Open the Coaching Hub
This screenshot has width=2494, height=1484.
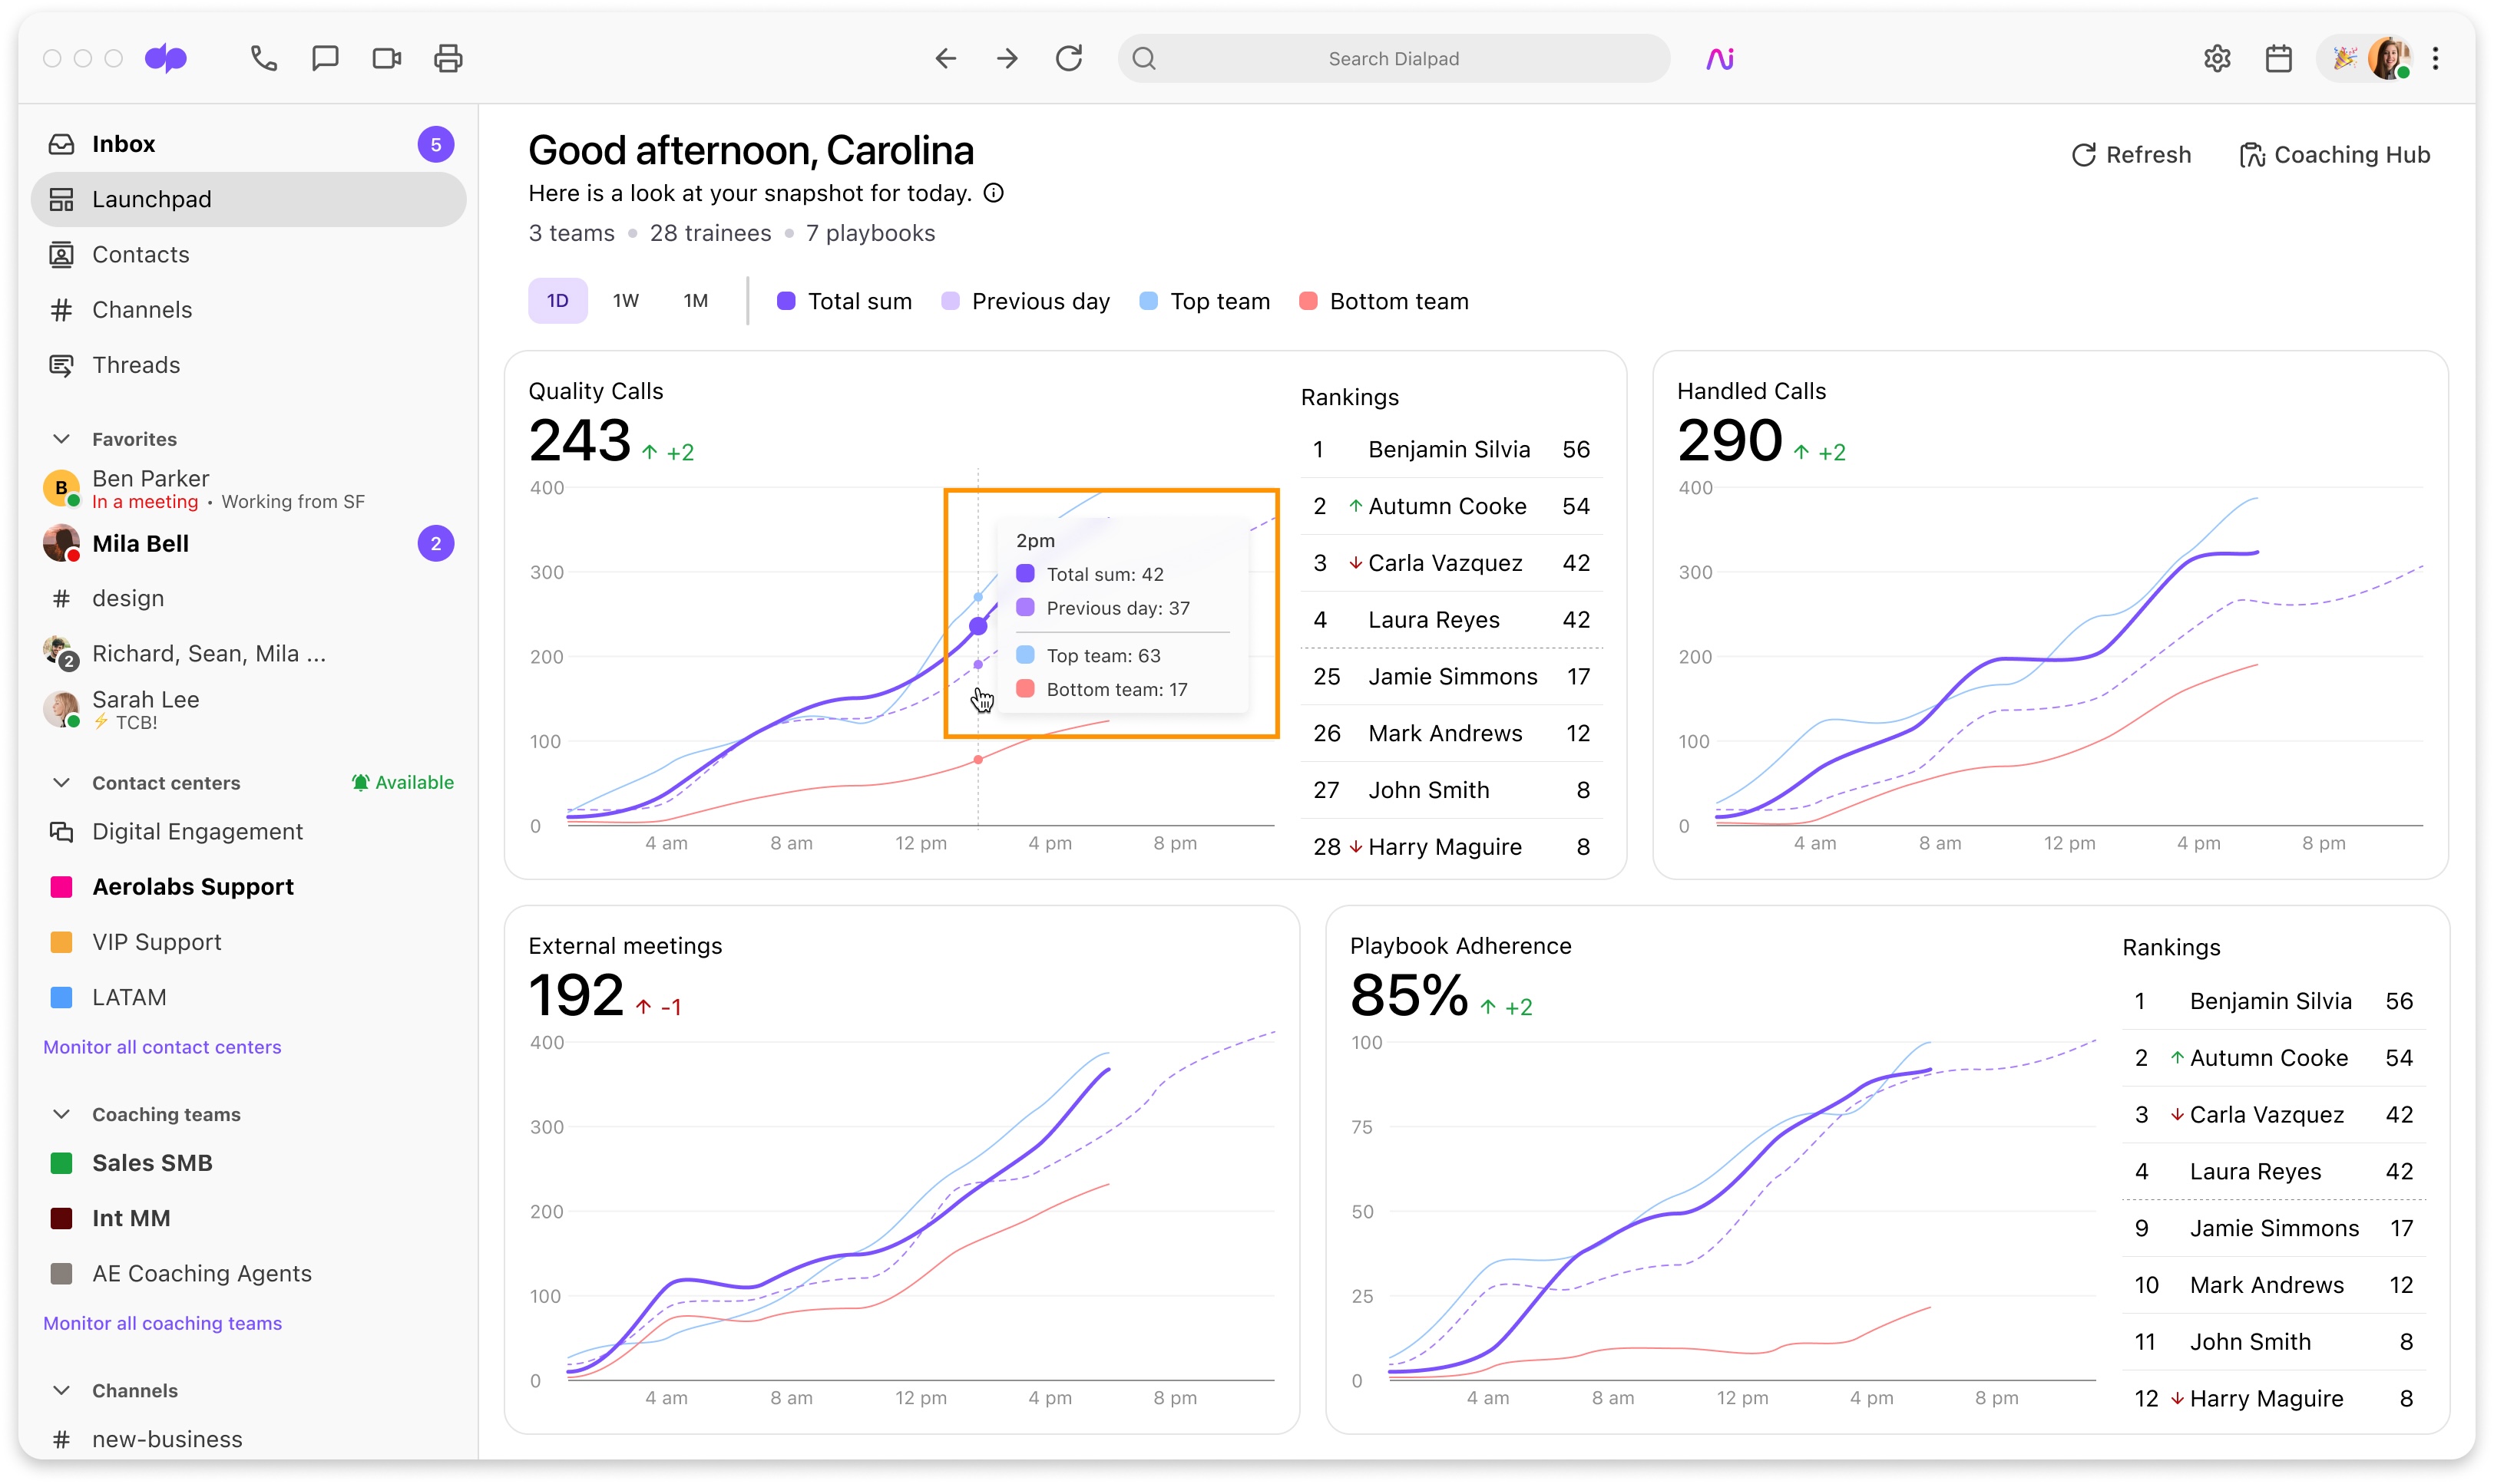(x=2334, y=155)
